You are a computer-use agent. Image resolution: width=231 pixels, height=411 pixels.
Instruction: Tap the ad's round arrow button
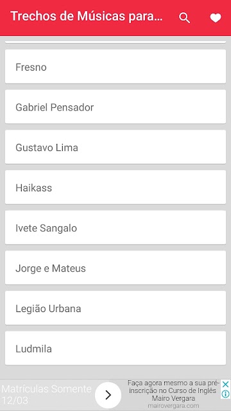(x=108, y=395)
